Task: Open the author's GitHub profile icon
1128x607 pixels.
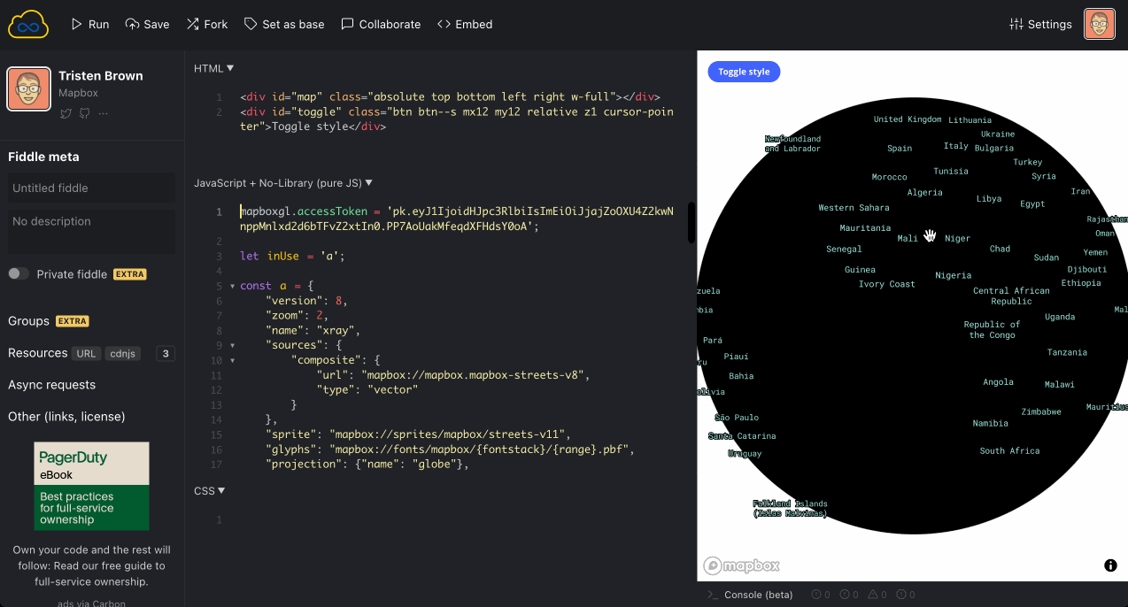Action: pos(85,113)
